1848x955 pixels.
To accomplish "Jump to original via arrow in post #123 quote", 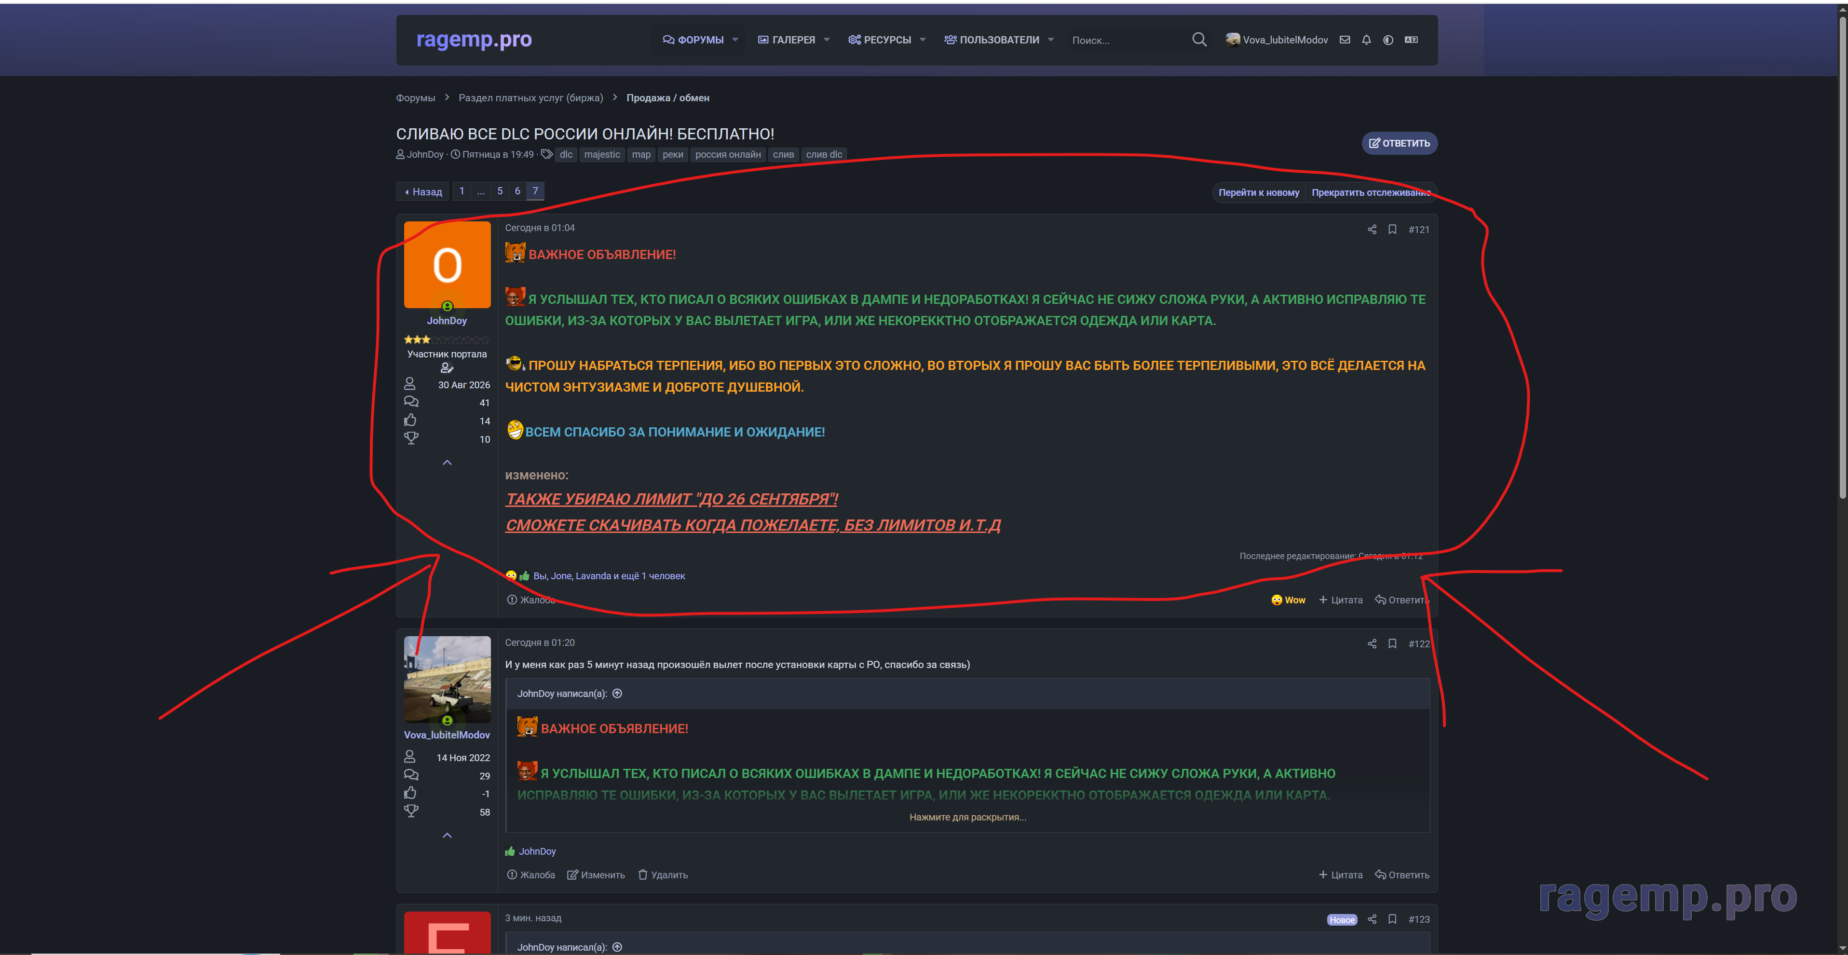I will (x=617, y=947).
